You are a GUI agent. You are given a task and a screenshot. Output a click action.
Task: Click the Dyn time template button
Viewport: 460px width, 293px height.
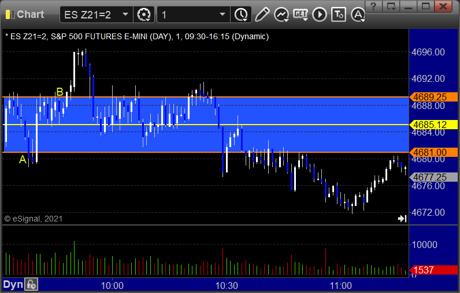tap(13, 284)
